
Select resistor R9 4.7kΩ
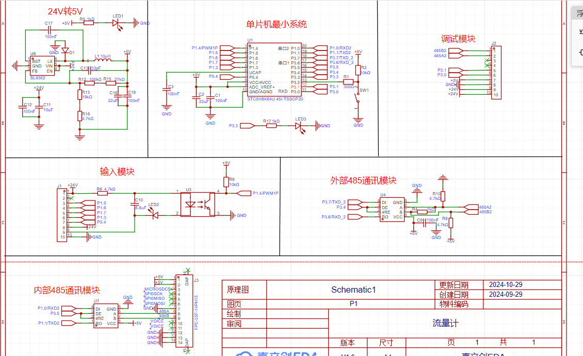(x=450, y=223)
